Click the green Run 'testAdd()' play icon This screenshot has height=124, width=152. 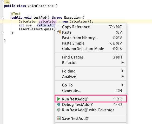click(58, 99)
